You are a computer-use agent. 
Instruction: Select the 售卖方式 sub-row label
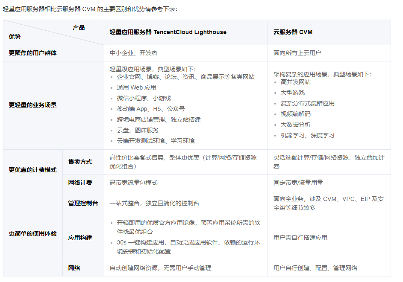tap(80, 162)
